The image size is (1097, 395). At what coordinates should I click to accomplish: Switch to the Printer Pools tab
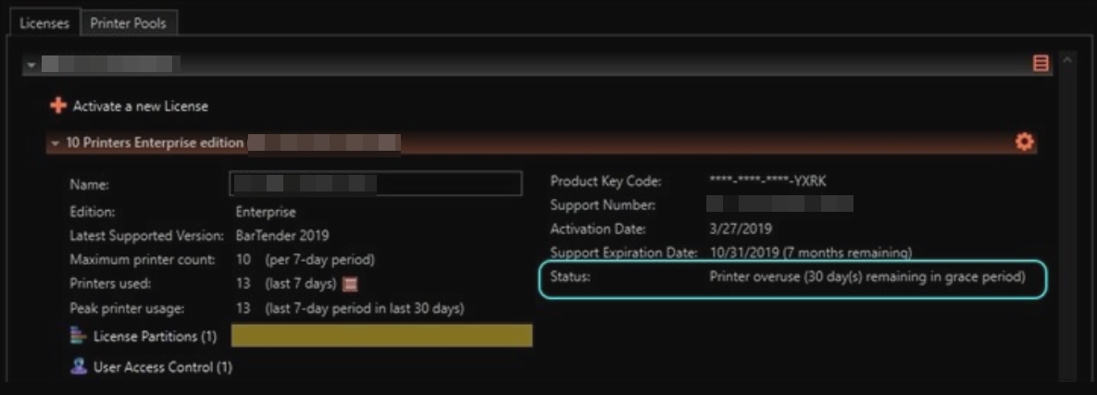pyautogui.click(x=128, y=23)
